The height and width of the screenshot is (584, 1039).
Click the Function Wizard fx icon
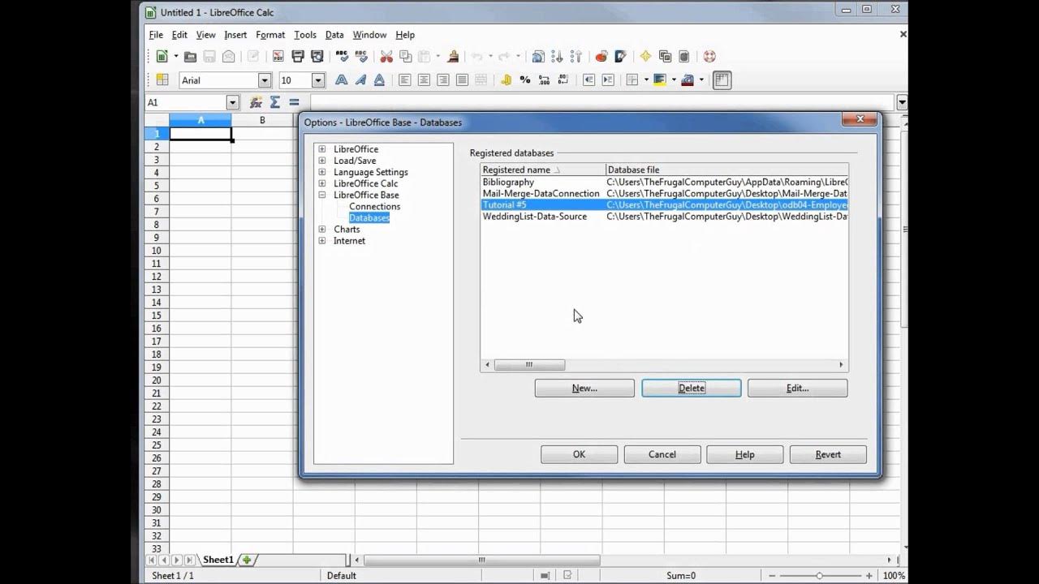tap(256, 103)
